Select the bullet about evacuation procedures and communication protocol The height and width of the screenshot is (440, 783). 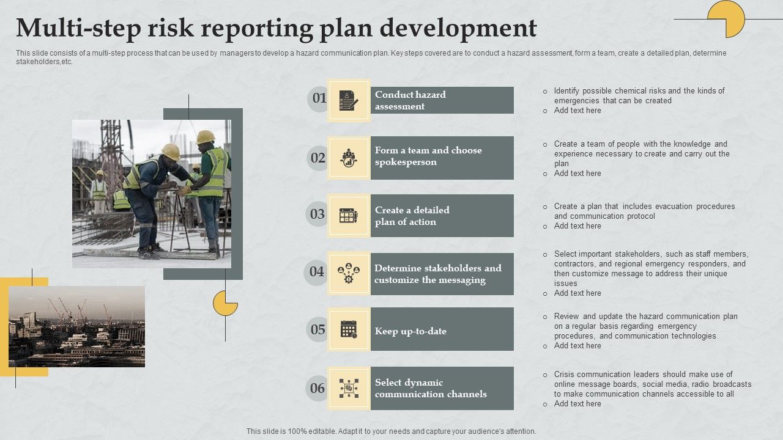click(645, 211)
